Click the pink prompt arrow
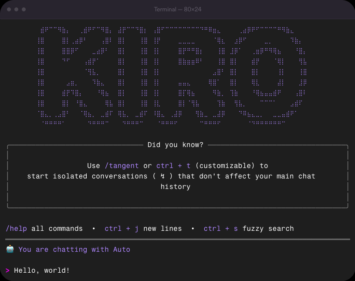 (7, 271)
